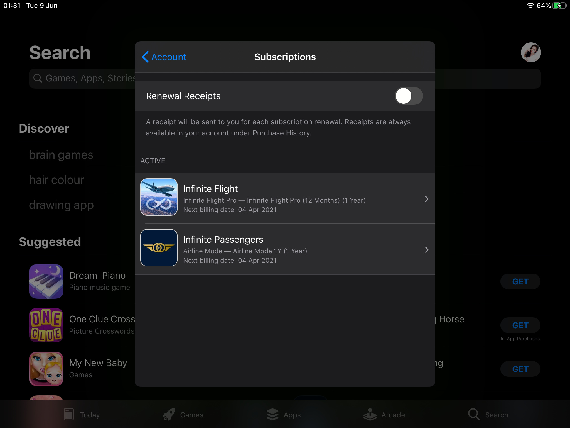Screen dimensions: 570x428
Task: Choose the drawing app suggestion
Action: [61, 205]
